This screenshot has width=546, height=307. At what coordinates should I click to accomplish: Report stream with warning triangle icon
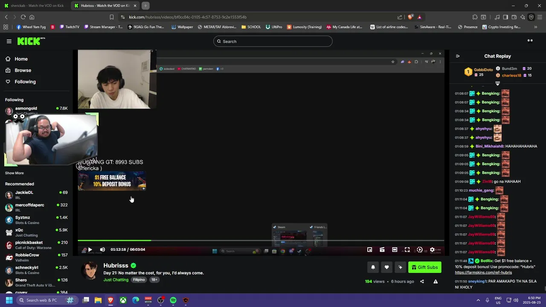click(x=436, y=281)
